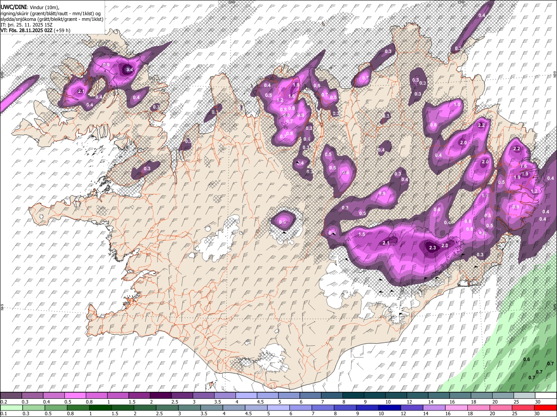Viewport: 557px width, 417px height.
Task: Click the title 'UWC/DINI: Vindur (10m),'
Action: click(x=30, y=7)
